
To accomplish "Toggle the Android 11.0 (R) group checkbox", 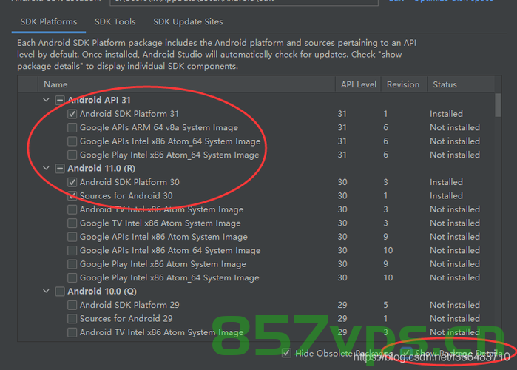I will click(60, 169).
